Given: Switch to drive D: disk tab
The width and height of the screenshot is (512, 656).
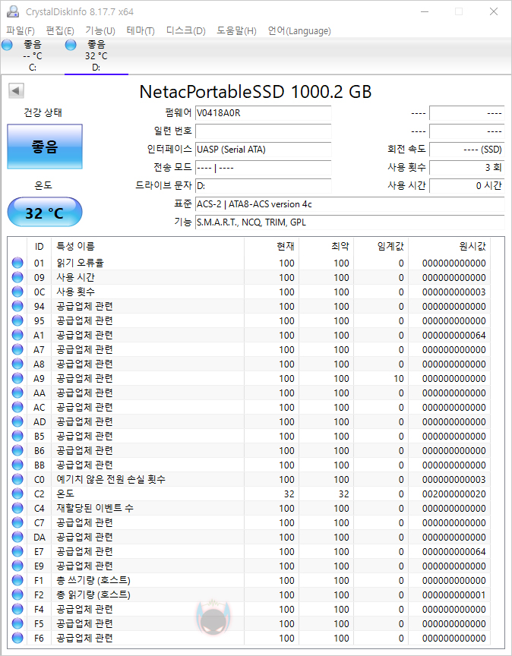Looking at the screenshot, I should coord(96,55).
